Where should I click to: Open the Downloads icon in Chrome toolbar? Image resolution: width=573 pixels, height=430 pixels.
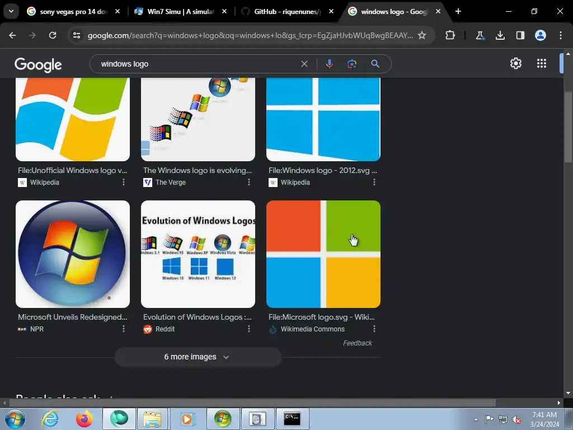click(500, 35)
